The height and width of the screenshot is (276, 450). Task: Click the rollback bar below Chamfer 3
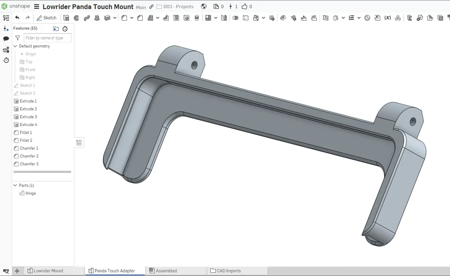tap(42, 172)
